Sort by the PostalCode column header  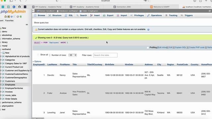182,64
